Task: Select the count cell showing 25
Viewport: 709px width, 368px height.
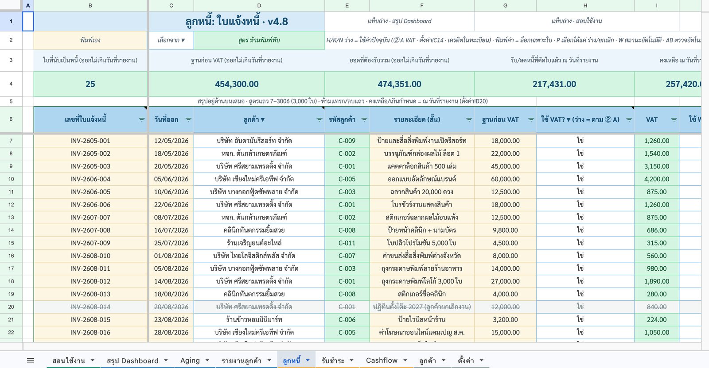Action: click(90, 84)
